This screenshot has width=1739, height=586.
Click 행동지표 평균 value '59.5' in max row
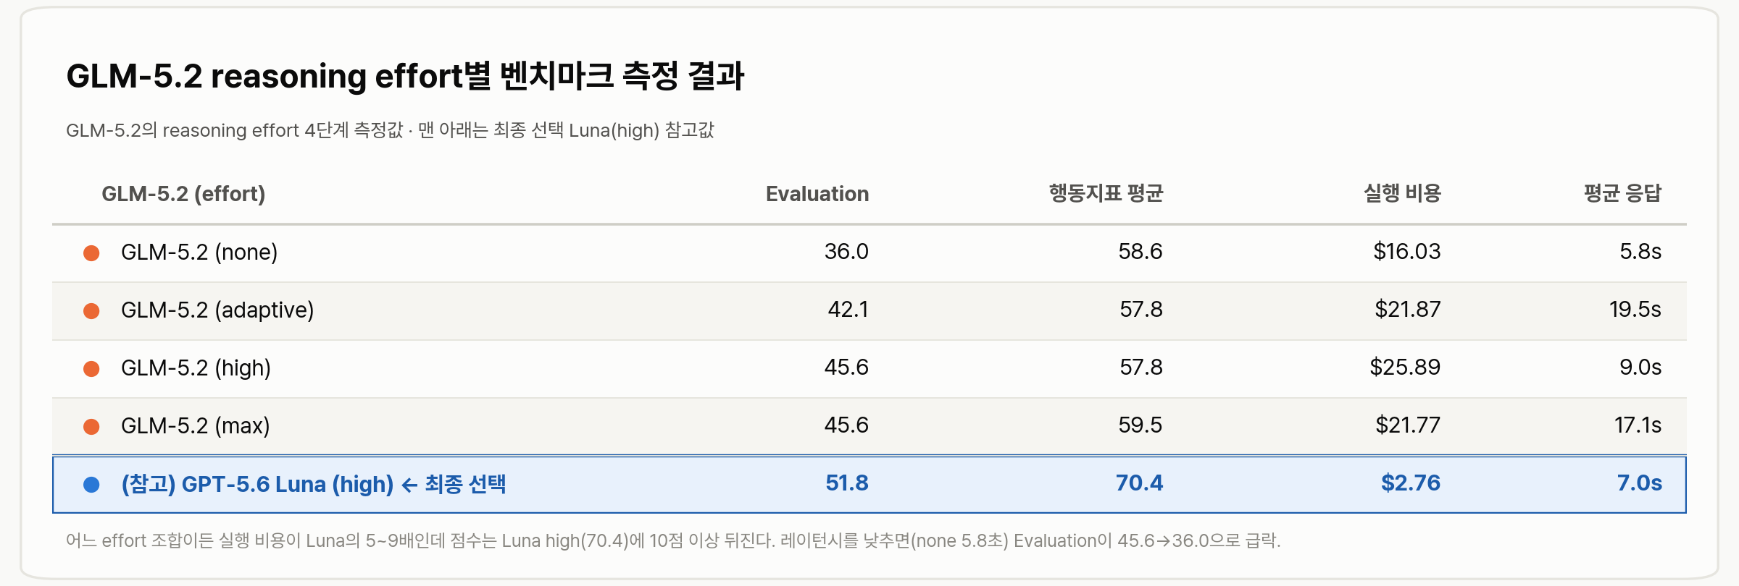point(1140,425)
